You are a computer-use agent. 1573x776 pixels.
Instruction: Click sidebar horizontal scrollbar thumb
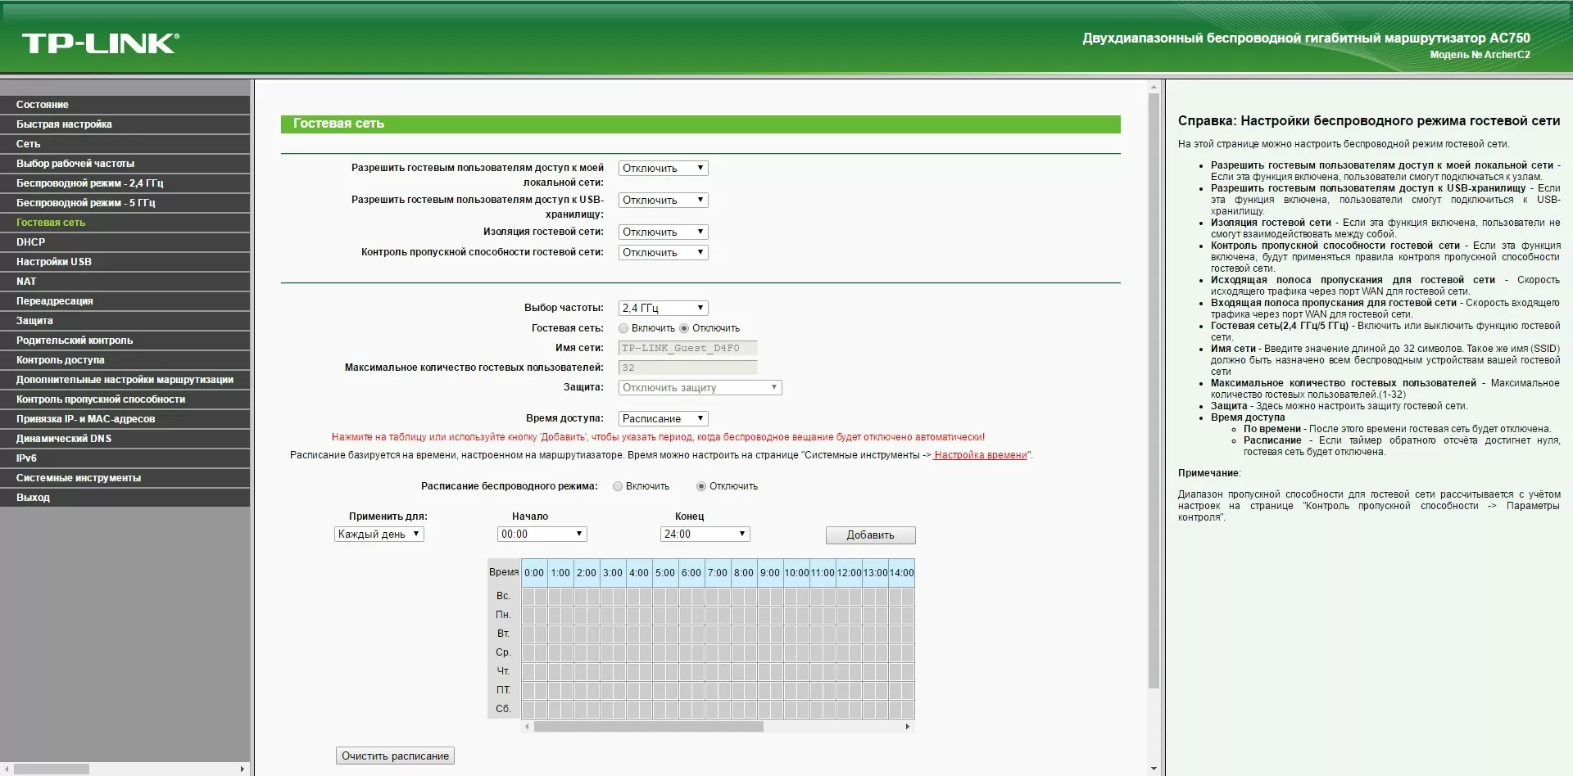52,769
